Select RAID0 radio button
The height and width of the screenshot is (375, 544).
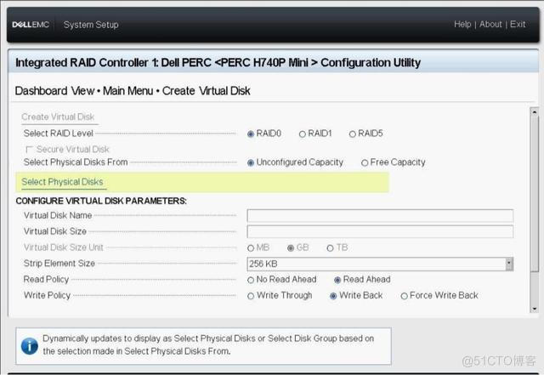(x=251, y=134)
